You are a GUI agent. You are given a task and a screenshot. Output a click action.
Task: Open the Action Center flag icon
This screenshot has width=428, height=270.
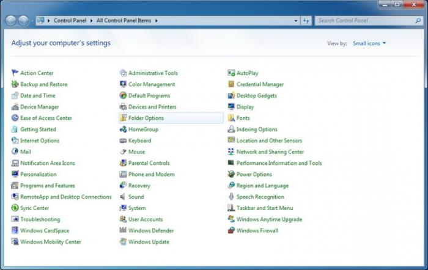[x=15, y=73]
